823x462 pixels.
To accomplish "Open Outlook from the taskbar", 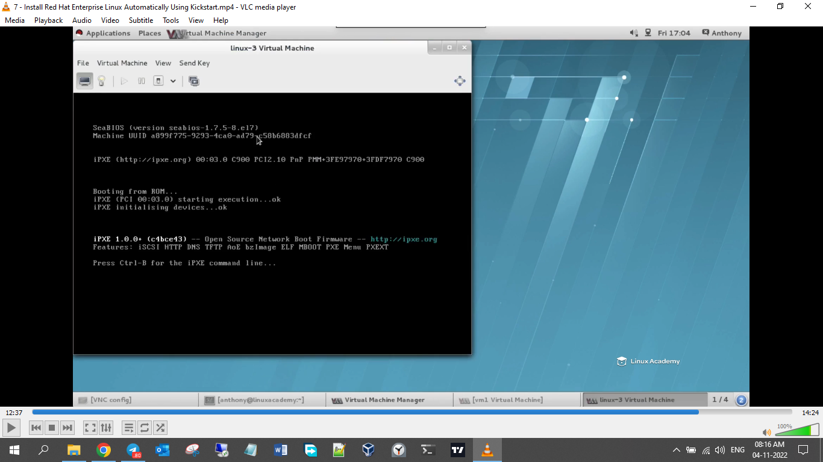I will click(x=163, y=450).
